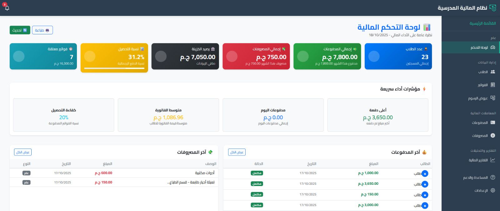Click the payments icon in sidebar
The image size is (500, 211).
point(493,123)
